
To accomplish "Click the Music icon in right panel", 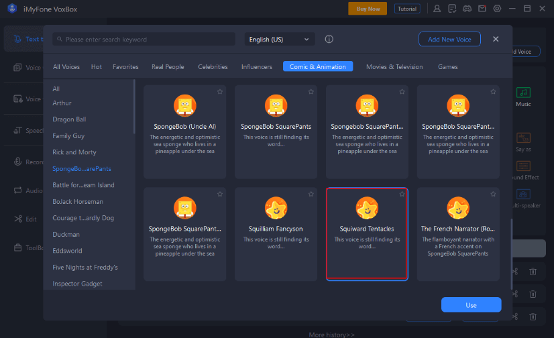I will (523, 93).
